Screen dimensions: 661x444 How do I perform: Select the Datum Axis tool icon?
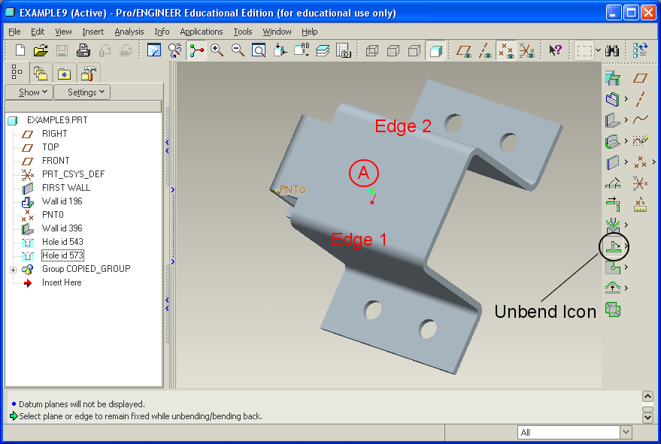tap(640, 98)
